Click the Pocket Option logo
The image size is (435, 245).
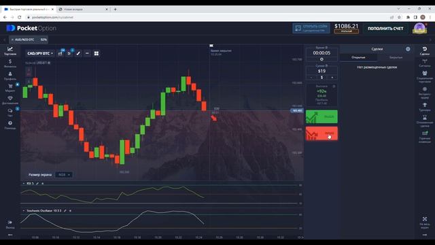tap(31, 28)
